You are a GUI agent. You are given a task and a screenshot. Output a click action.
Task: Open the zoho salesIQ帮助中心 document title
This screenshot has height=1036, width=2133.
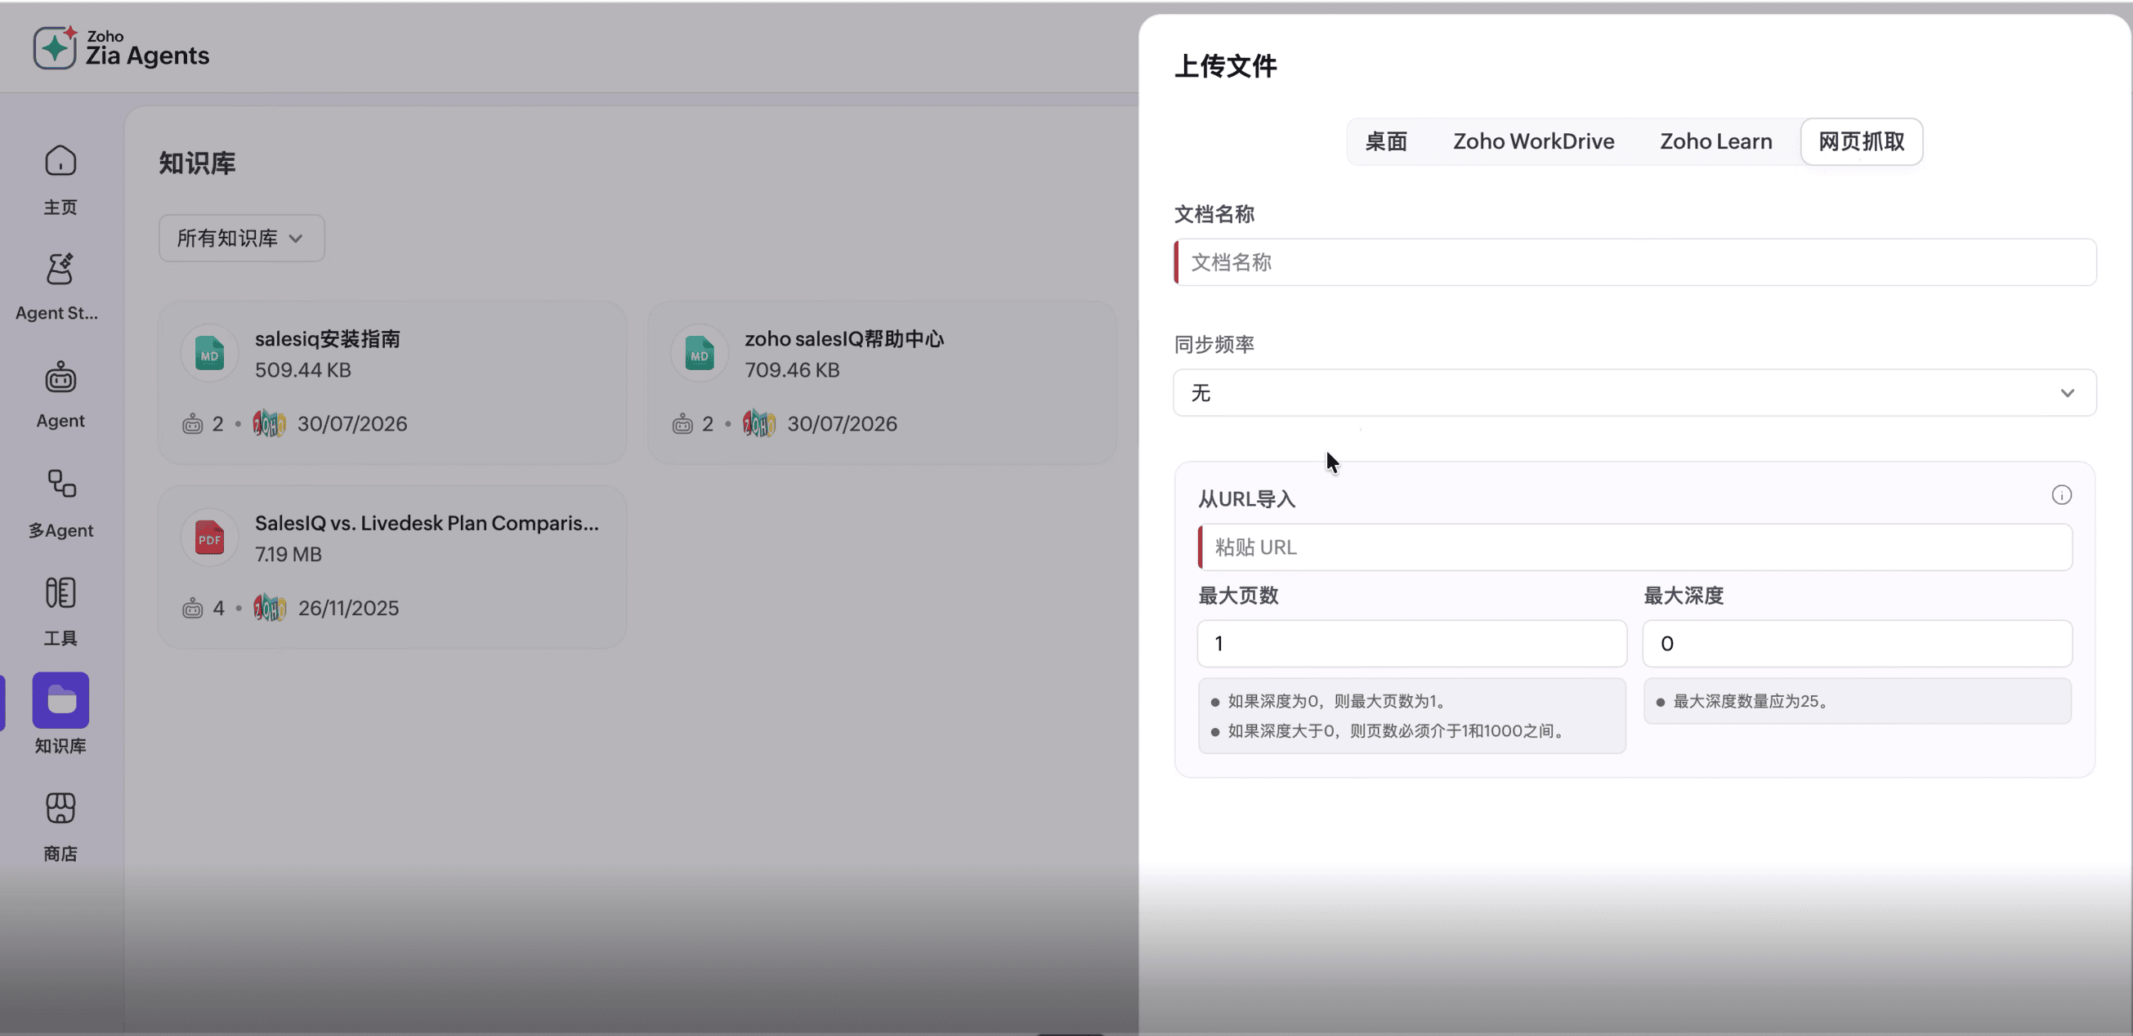[x=843, y=339]
